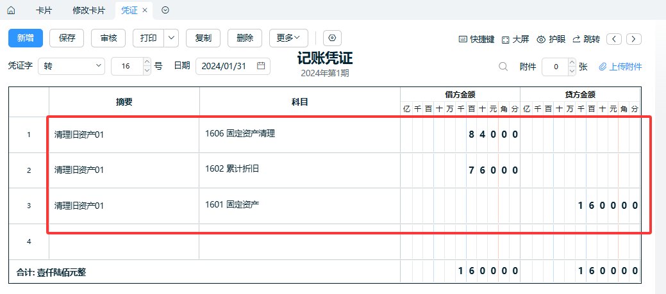This screenshot has height=294, width=666.
Task: Click the search magnifier icon
Action: tap(503, 66)
